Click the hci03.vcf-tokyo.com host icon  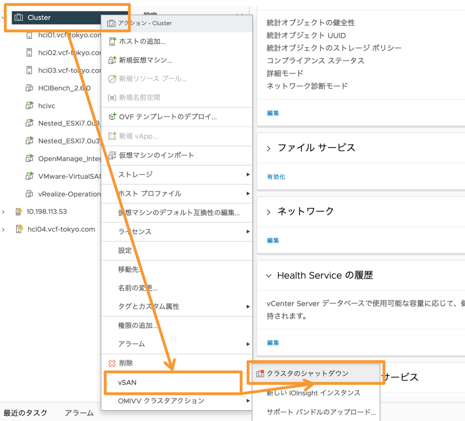pos(29,70)
